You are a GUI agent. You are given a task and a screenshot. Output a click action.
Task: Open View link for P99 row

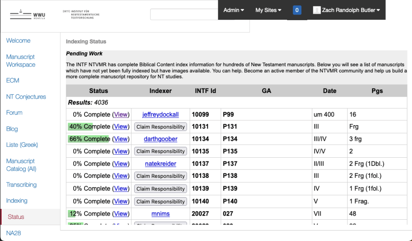tap(120, 115)
